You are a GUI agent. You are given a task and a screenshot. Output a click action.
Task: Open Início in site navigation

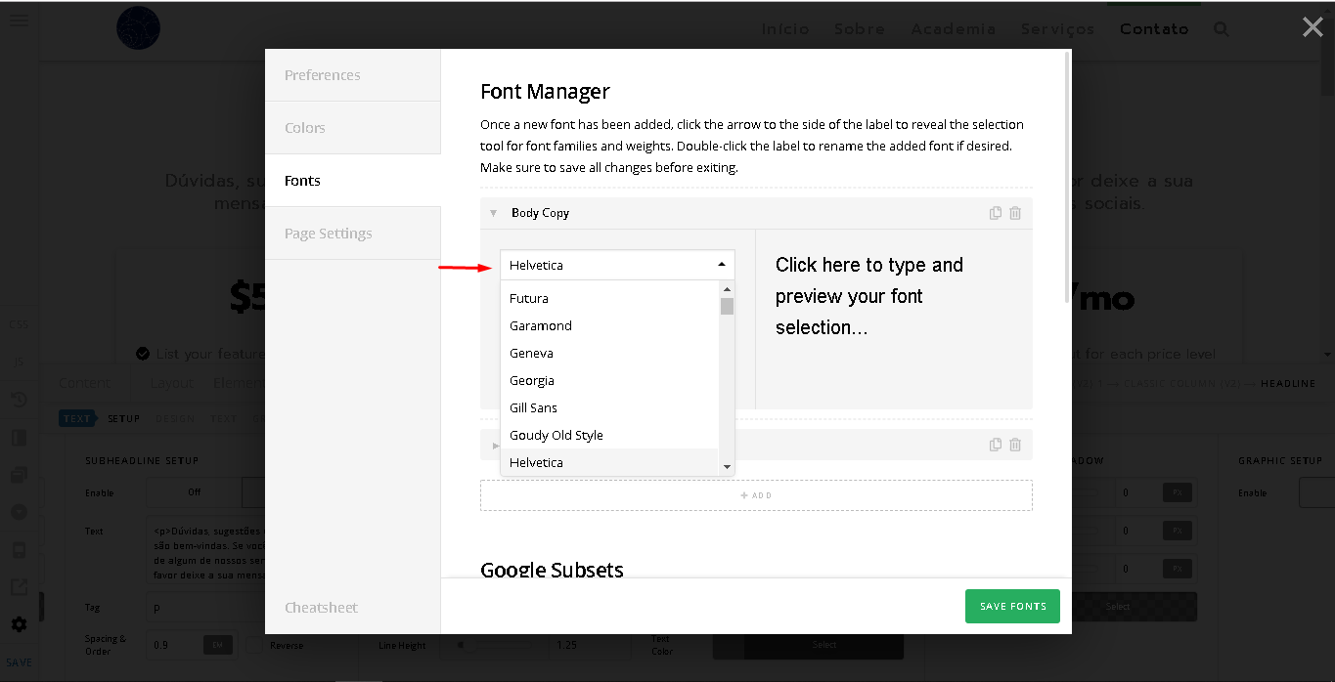click(x=785, y=29)
